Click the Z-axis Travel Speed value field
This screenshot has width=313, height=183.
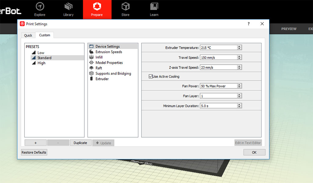[x=219, y=67]
